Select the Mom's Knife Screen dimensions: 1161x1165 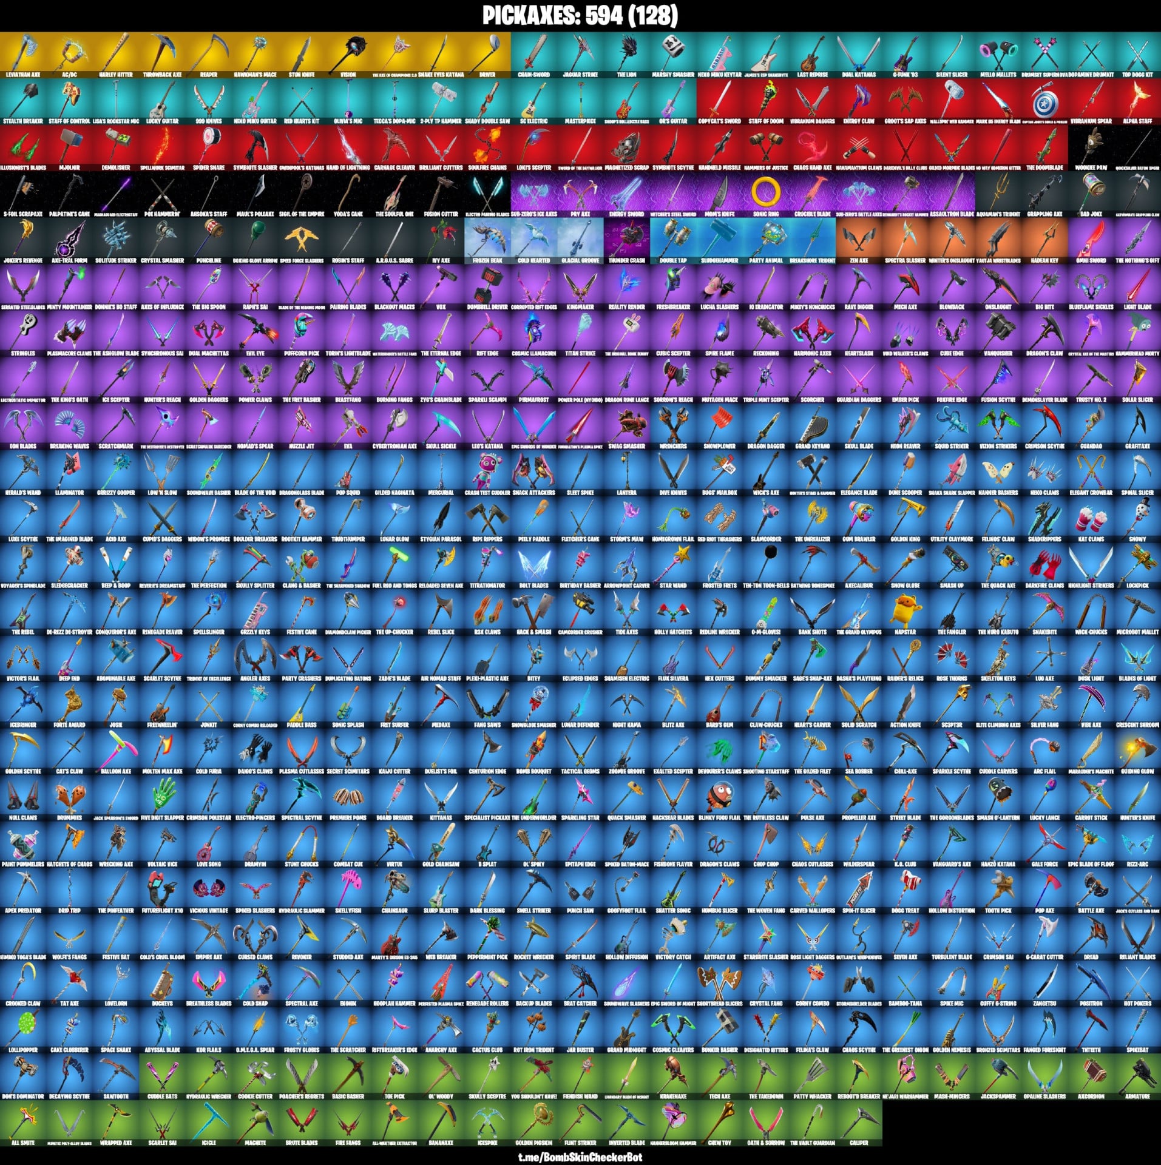(720, 195)
